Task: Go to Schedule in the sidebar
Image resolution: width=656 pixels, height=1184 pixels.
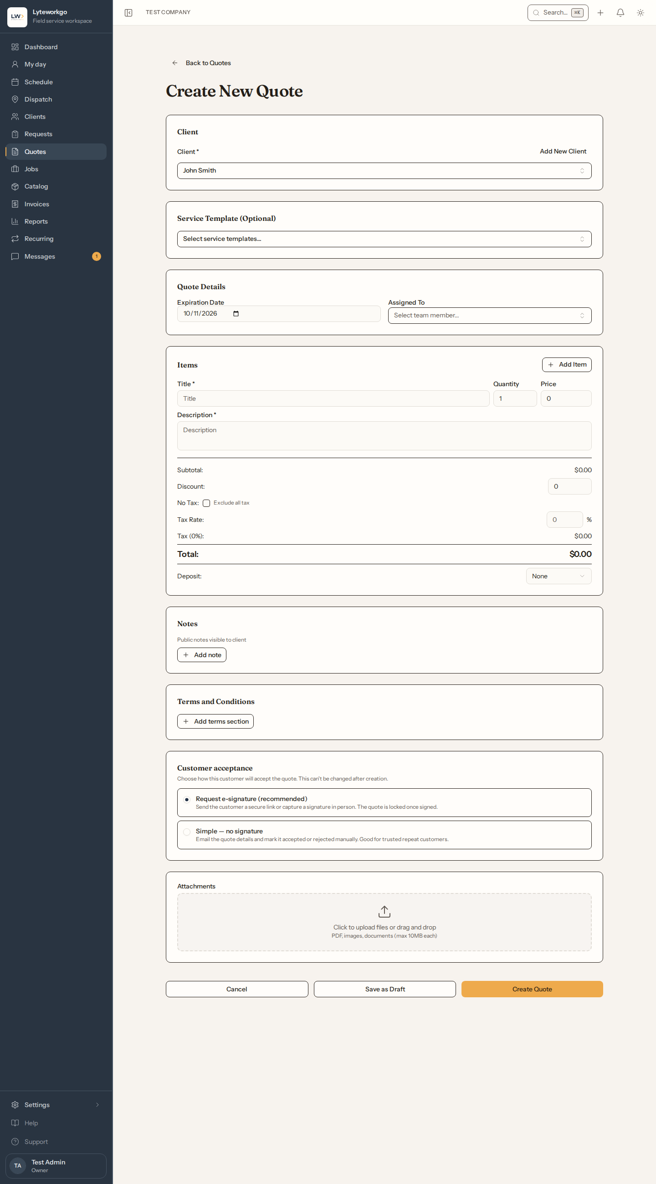Action: click(x=56, y=82)
